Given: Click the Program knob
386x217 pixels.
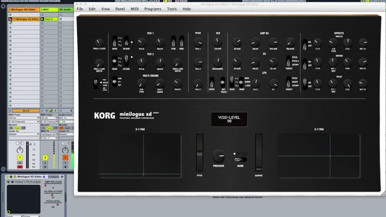Looking at the screenshot, I should point(218,156).
